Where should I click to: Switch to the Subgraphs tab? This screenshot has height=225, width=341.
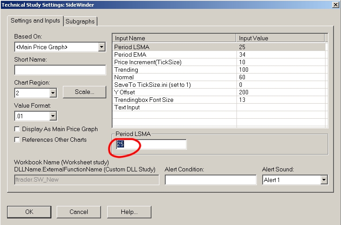[80, 21]
